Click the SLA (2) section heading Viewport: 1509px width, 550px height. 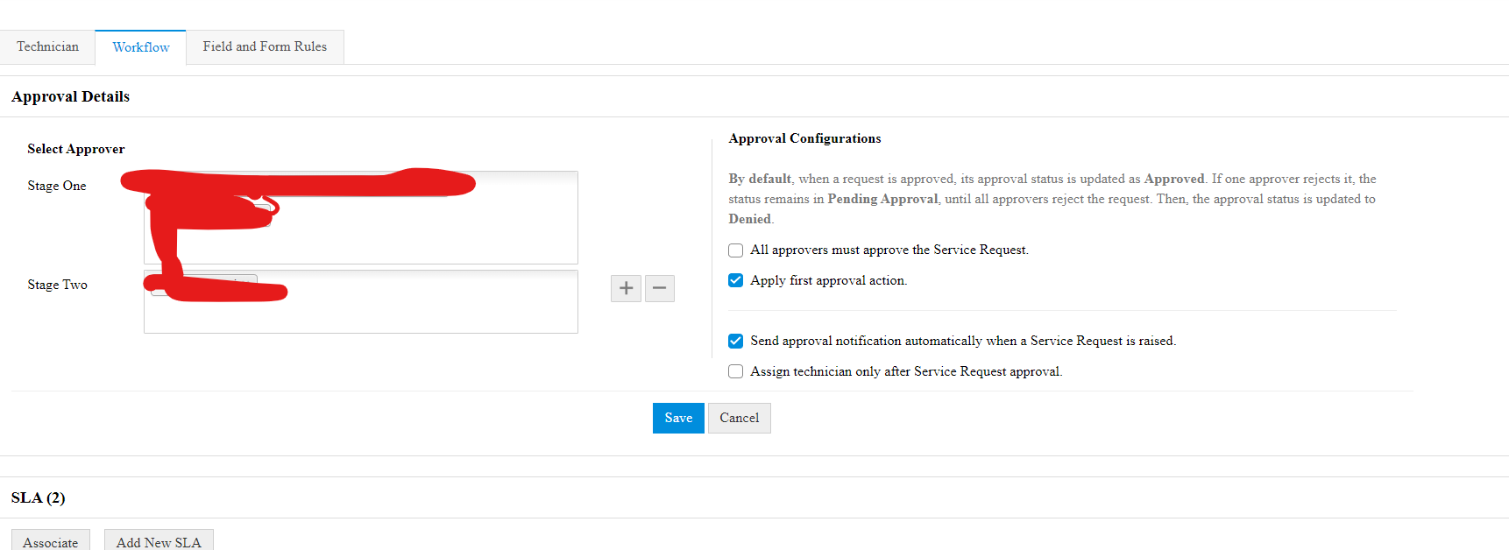pos(39,497)
